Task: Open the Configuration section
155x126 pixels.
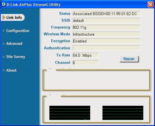Action: coord(18,31)
